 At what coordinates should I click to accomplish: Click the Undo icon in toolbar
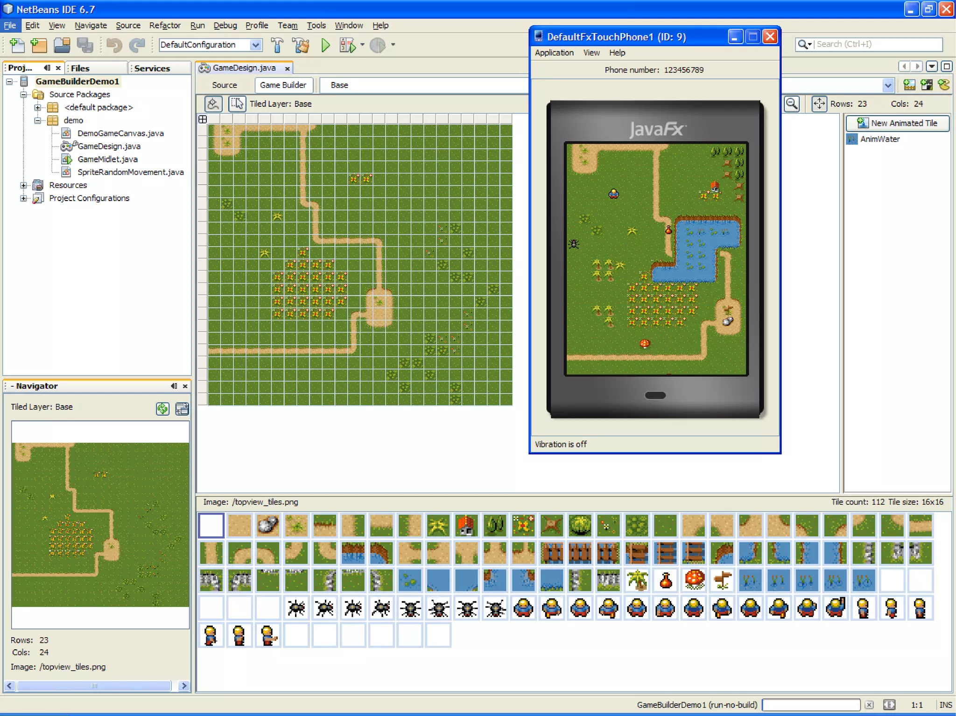pyautogui.click(x=113, y=45)
